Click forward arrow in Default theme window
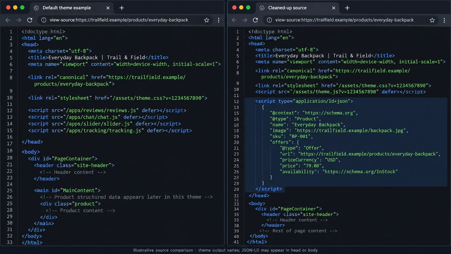Viewport: 451px width, 254px height. (x=19, y=20)
